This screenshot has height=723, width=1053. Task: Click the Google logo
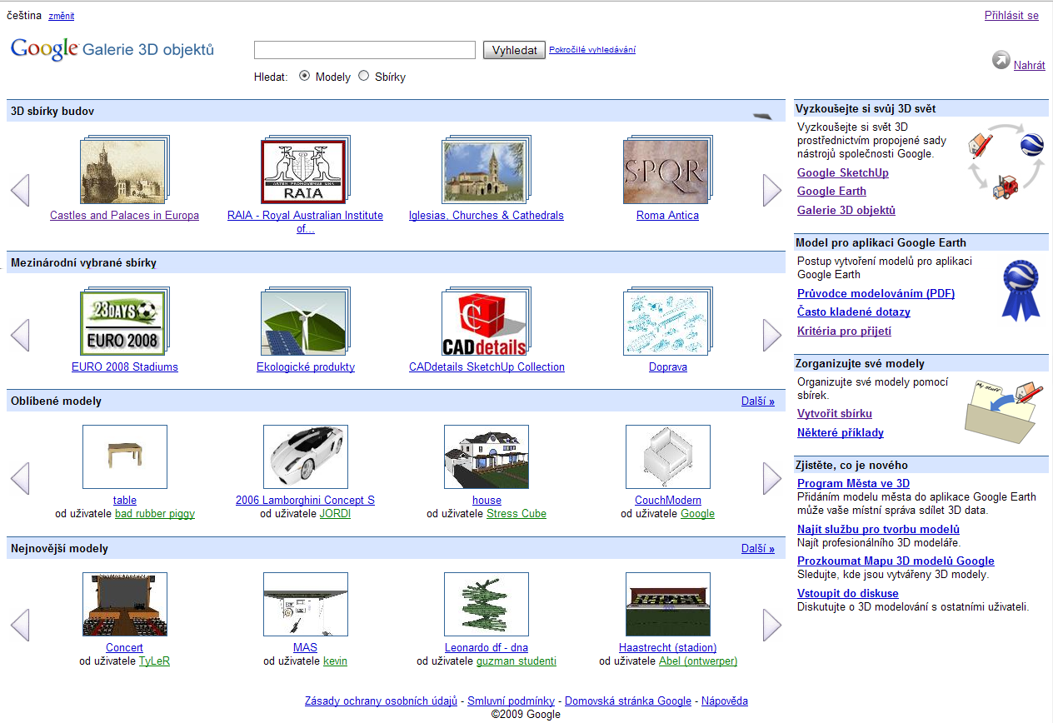point(45,49)
